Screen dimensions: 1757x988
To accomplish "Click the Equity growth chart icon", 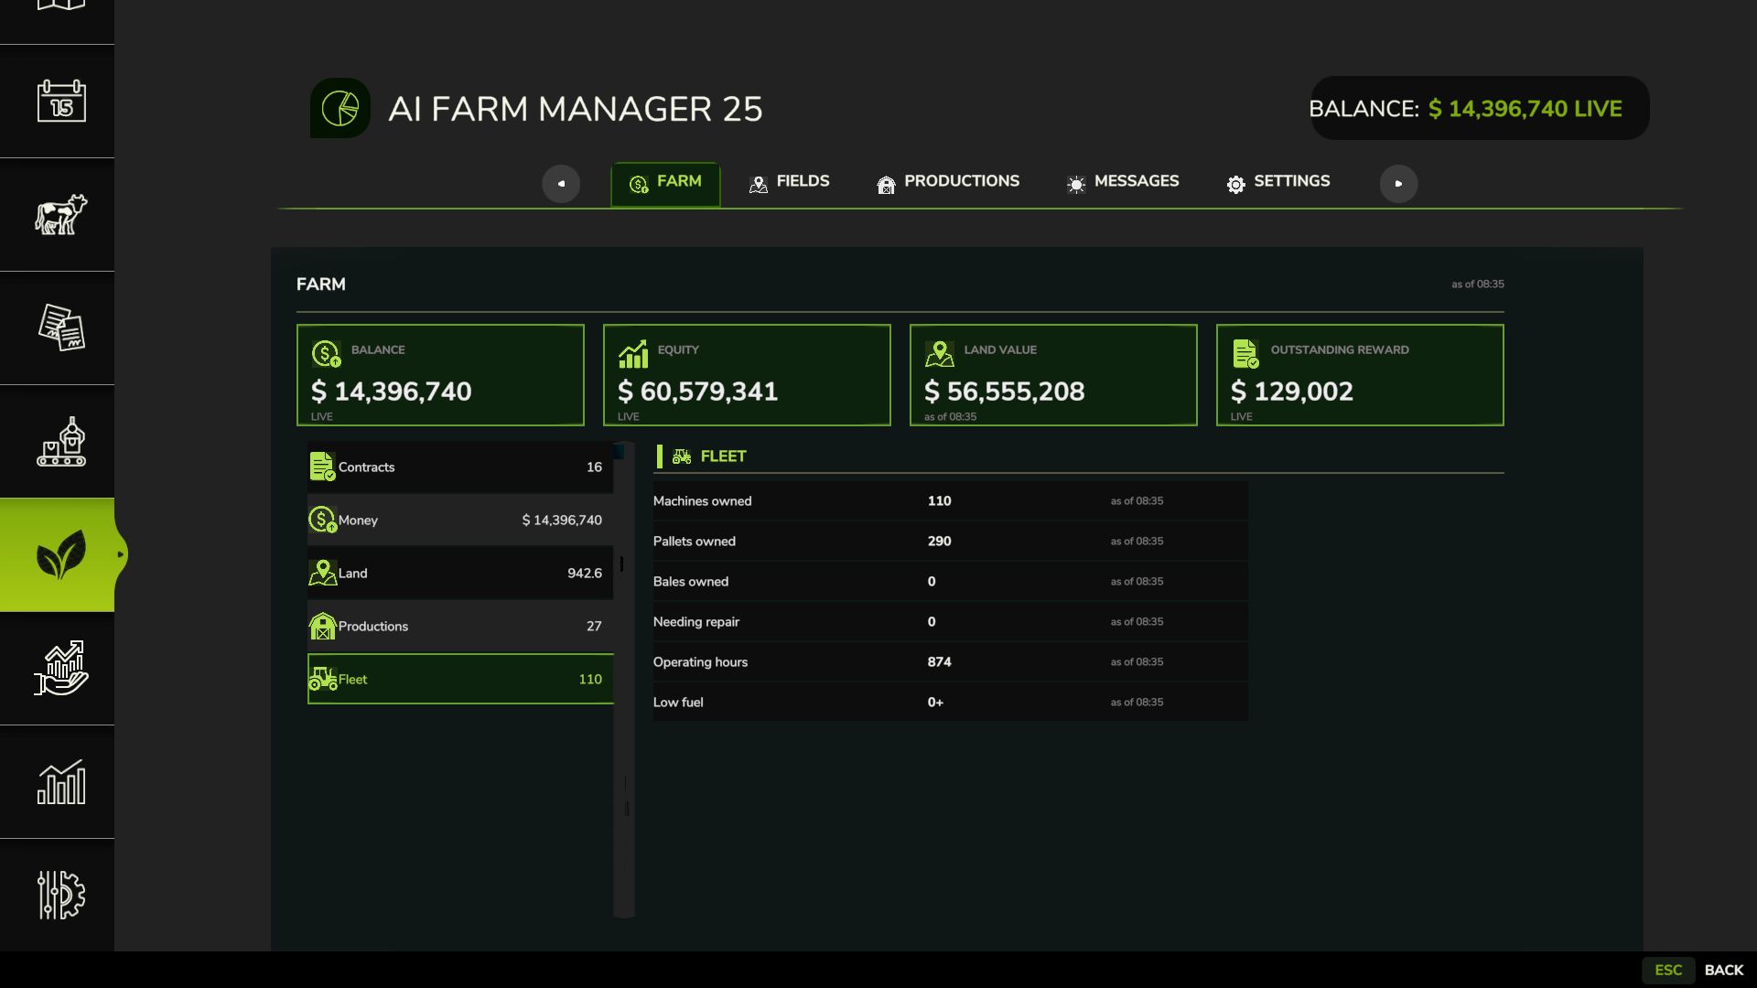I will pyautogui.click(x=633, y=354).
